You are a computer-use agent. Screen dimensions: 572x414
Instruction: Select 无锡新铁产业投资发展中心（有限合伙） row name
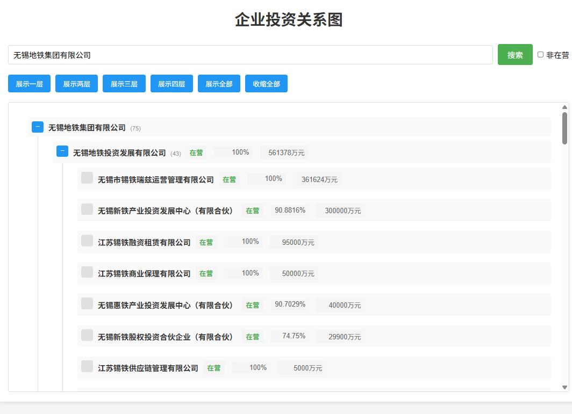click(165, 210)
